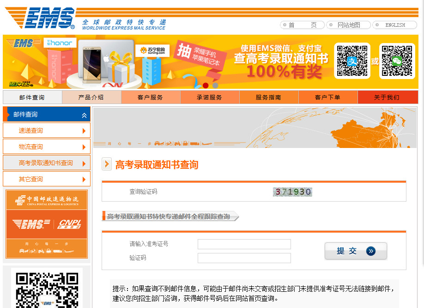Click the Honor brand logo in banner
424x308 pixels.
[58, 43]
